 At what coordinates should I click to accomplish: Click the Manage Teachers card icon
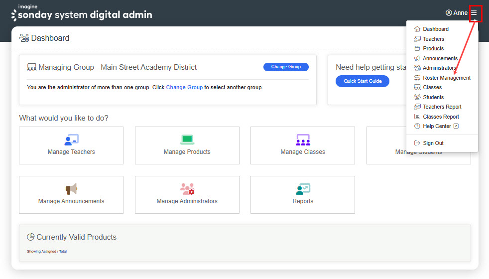(71, 140)
